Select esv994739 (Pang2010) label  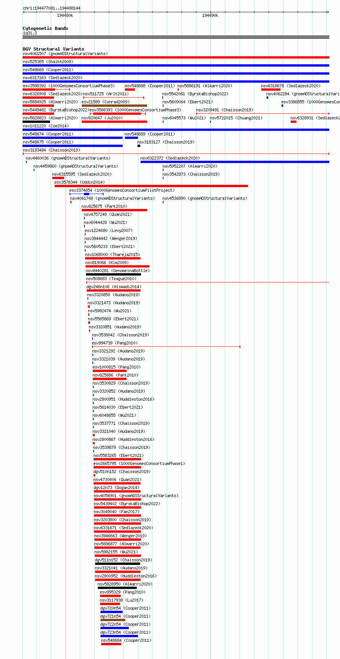coord(115,343)
